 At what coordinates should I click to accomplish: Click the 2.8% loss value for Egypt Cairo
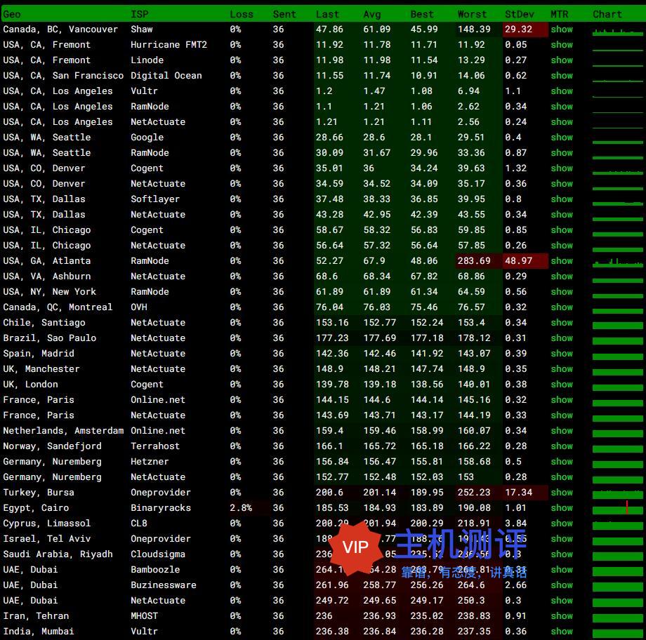pos(241,508)
